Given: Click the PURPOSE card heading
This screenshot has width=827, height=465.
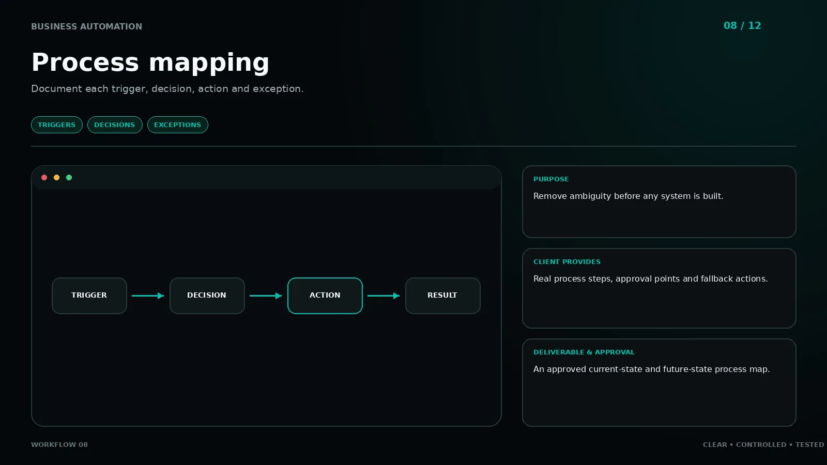Looking at the screenshot, I should click(x=551, y=179).
